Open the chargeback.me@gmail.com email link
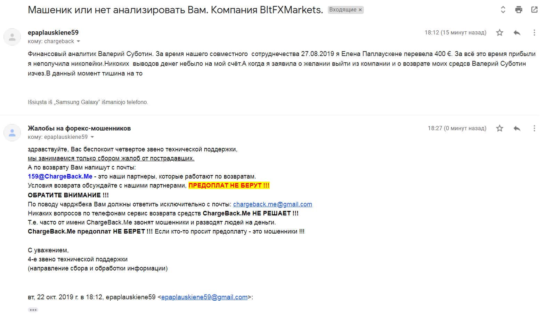Image resolution: width=545 pixels, height=316 pixels. click(x=272, y=204)
